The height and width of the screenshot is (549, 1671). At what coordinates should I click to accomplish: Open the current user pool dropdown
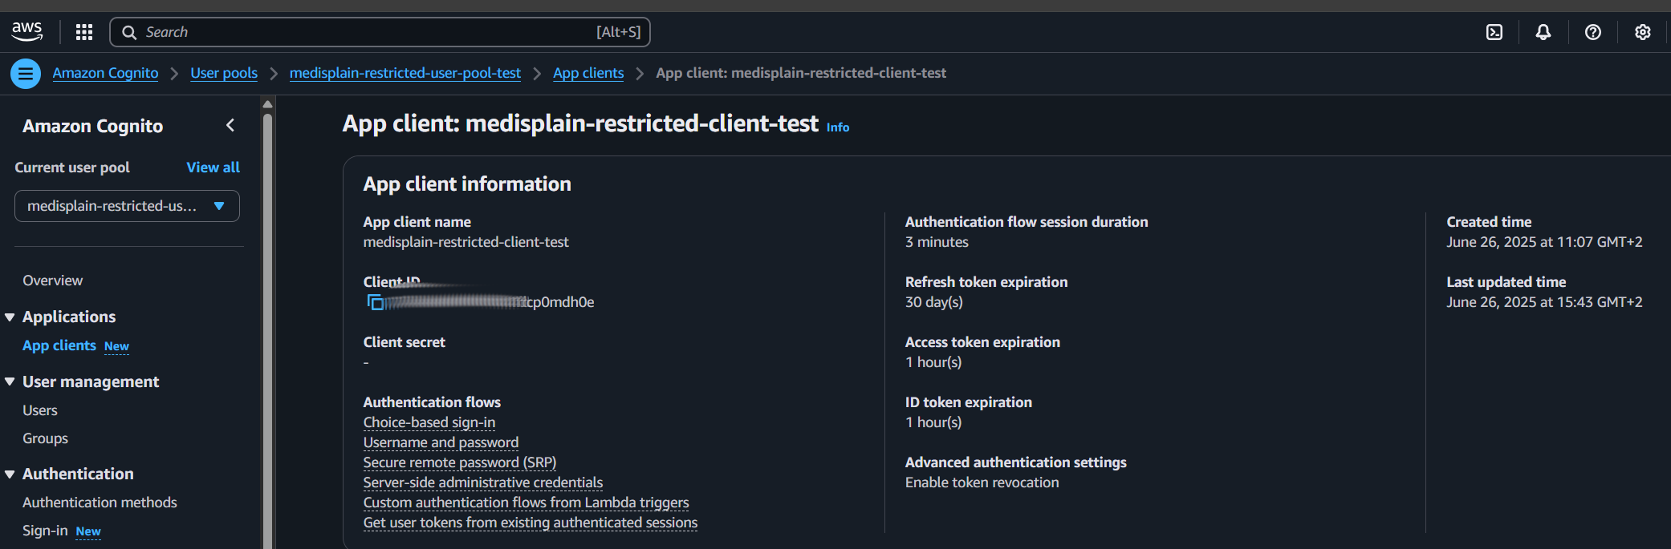click(127, 206)
